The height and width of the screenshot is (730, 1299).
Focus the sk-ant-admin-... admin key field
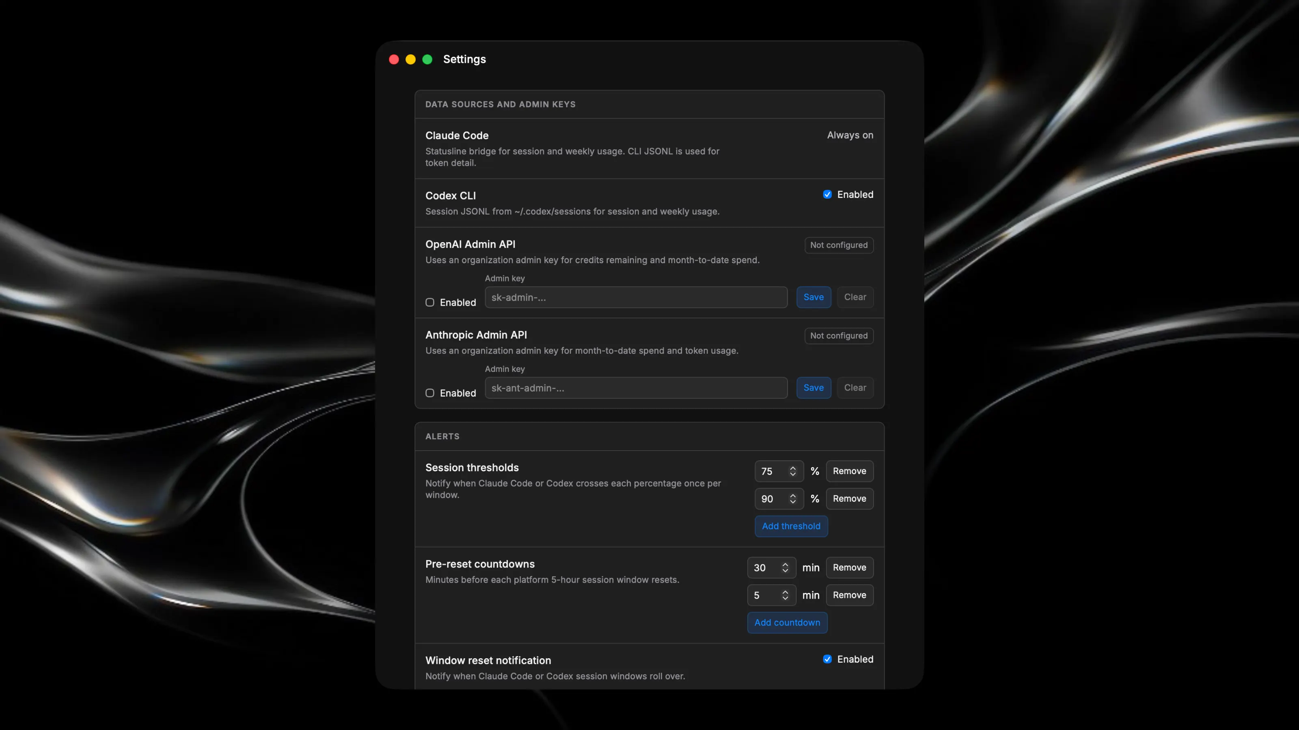pyautogui.click(x=636, y=388)
